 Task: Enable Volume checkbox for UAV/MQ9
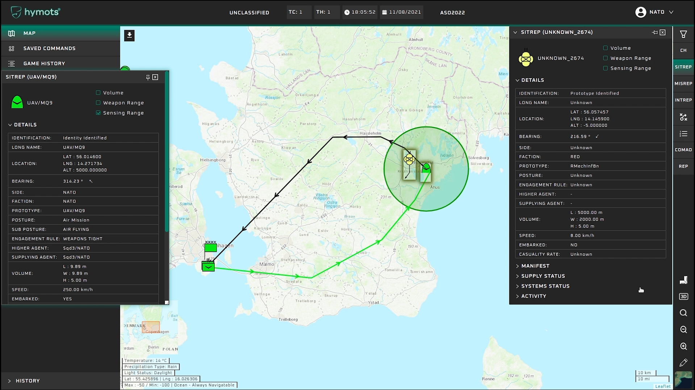pos(98,93)
